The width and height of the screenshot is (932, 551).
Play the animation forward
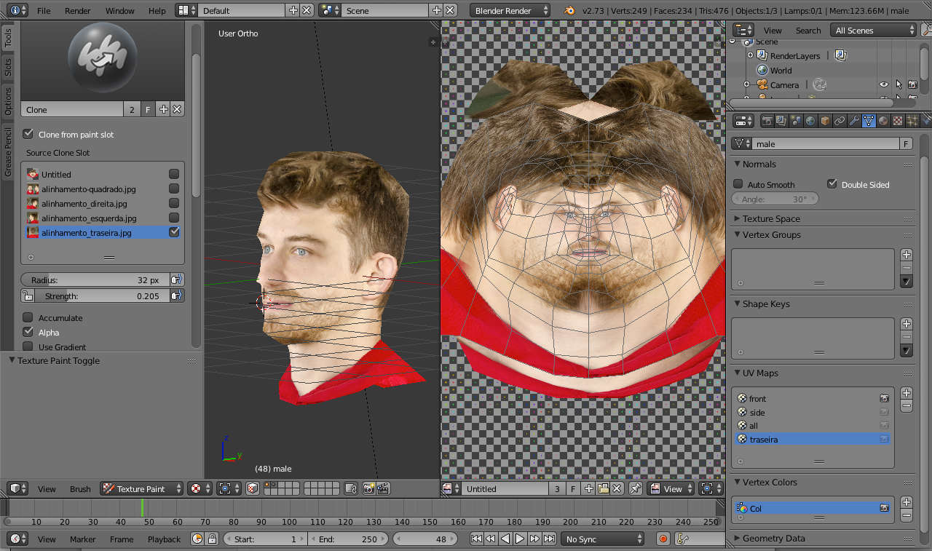[520, 539]
